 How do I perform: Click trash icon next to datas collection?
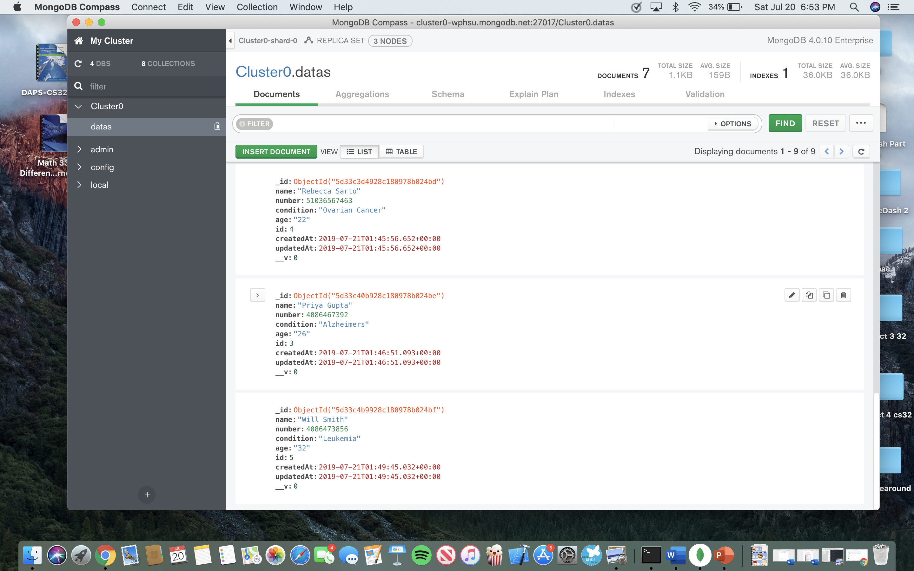(x=217, y=127)
